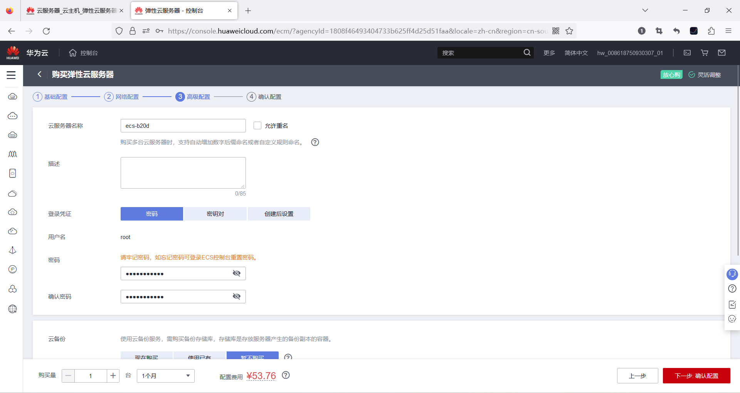This screenshot has width=740, height=393.
Task: Open the feedback edit icon on right panel
Action: [x=732, y=304]
